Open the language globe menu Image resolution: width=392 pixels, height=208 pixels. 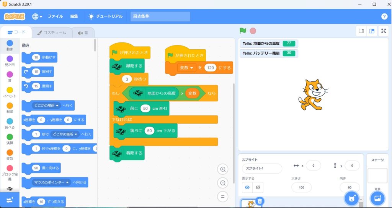click(37, 16)
